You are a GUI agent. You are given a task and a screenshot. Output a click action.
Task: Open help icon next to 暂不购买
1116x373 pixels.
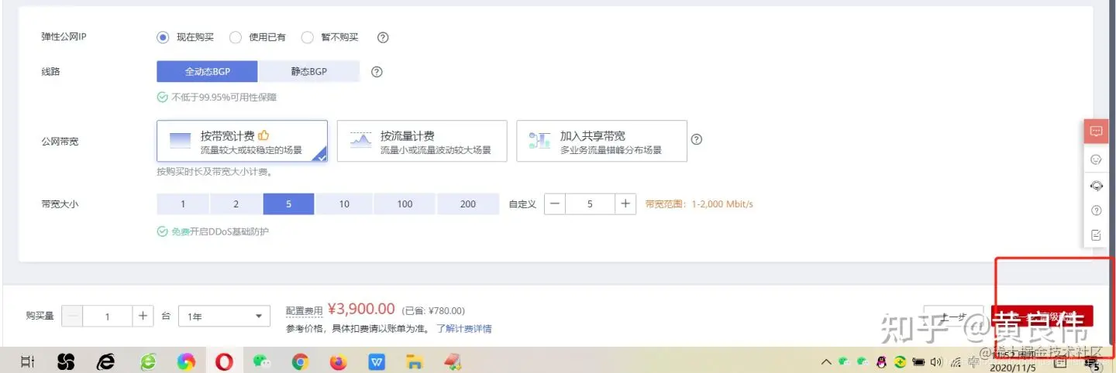[x=382, y=37]
